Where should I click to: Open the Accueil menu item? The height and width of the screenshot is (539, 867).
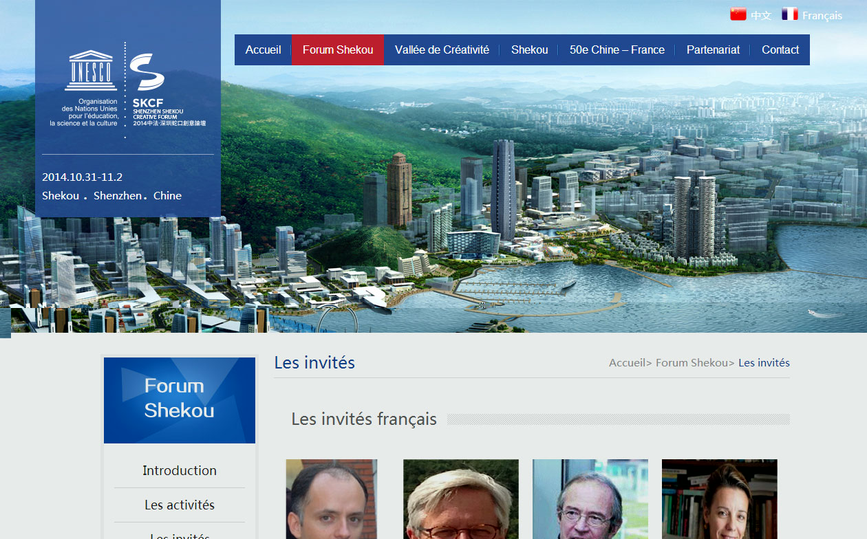coord(263,49)
